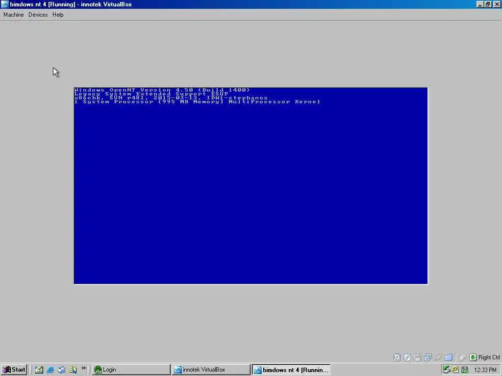Click the floppy disk indicator icon

point(417,357)
